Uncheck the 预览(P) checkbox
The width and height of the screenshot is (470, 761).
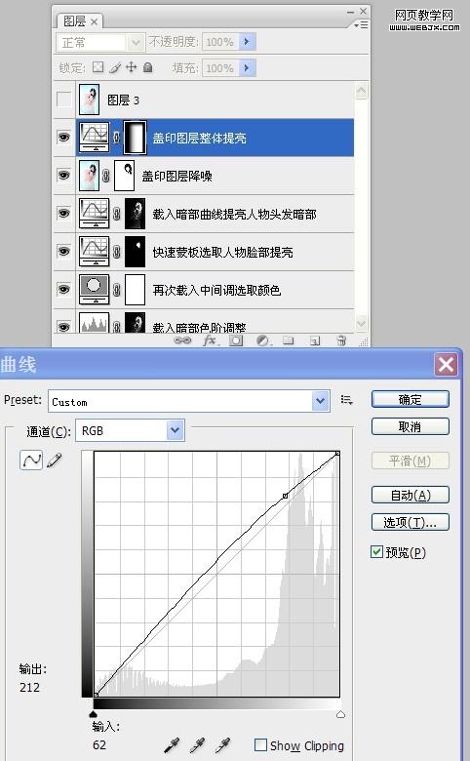pyautogui.click(x=376, y=552)
